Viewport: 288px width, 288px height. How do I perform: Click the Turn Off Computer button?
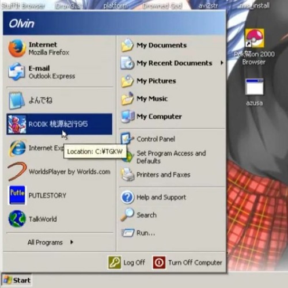click(x=187, y=263)
